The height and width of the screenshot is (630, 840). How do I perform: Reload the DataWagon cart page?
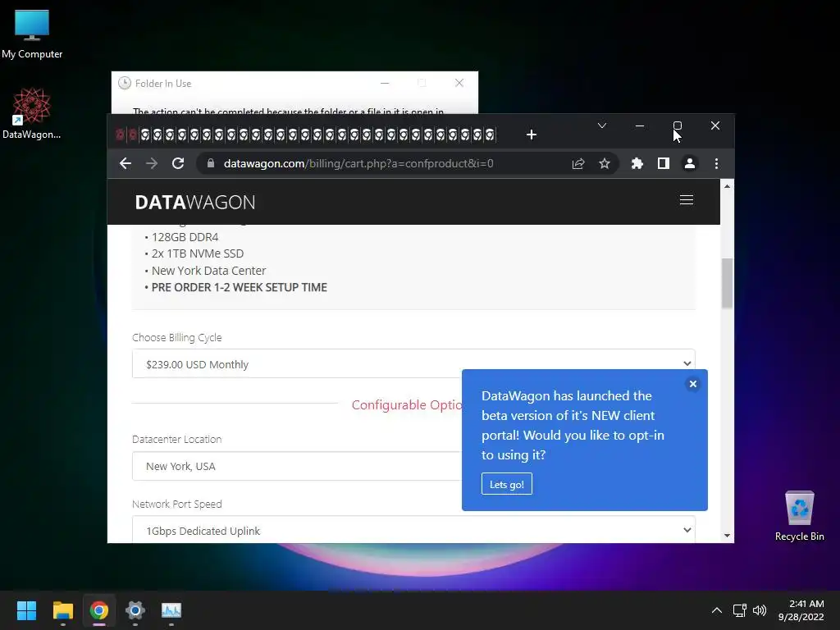[178, 163]
